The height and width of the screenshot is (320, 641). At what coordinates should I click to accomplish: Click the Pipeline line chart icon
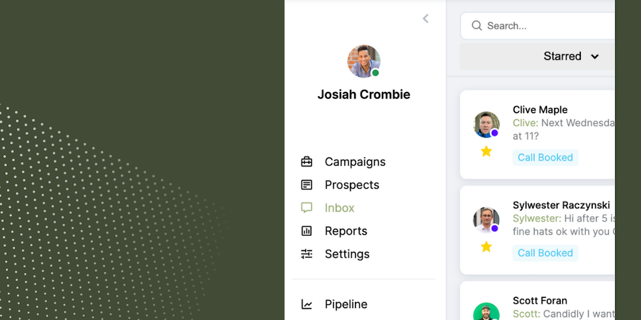point(307,304)
